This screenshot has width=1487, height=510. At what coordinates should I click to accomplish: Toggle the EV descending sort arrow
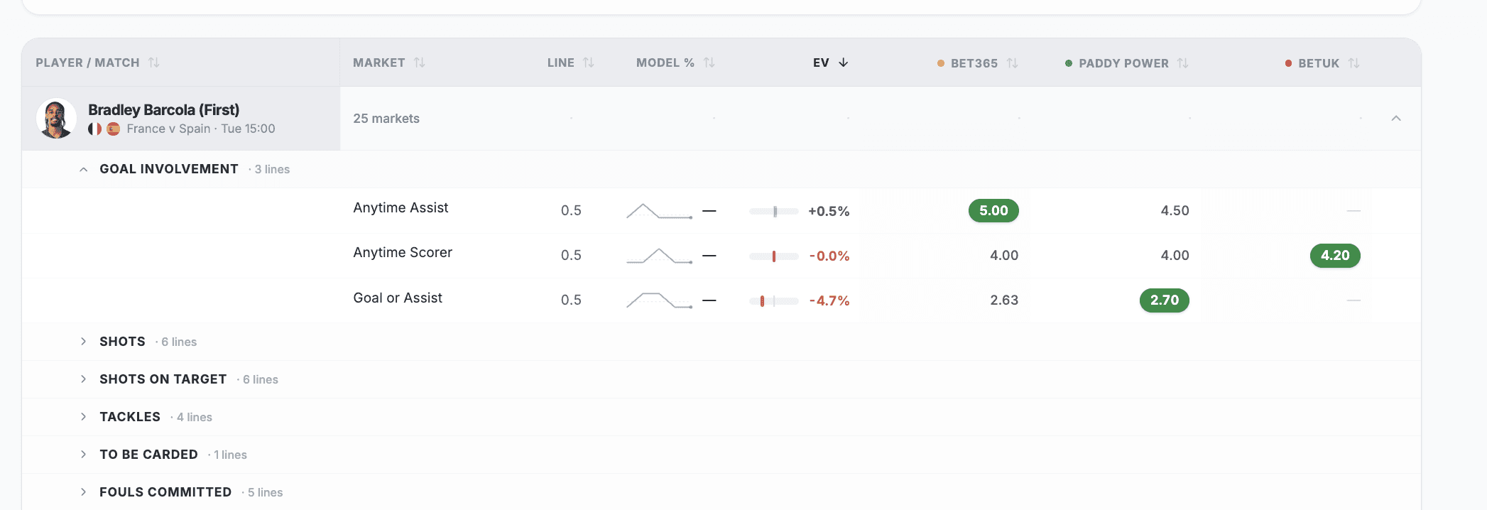pyautogui.click(x=843, y=63)
